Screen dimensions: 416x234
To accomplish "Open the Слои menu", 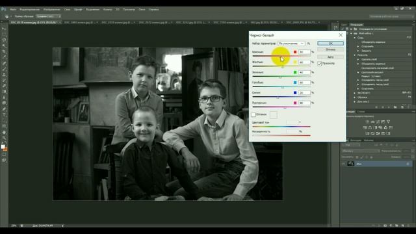I will [x=67, y=10].
